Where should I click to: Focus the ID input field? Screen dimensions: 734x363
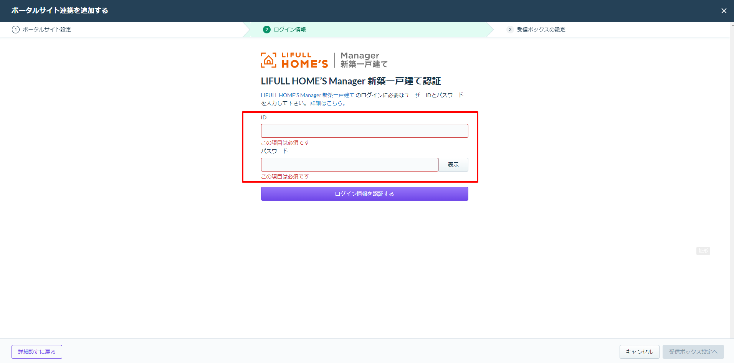tap(364, 131)
